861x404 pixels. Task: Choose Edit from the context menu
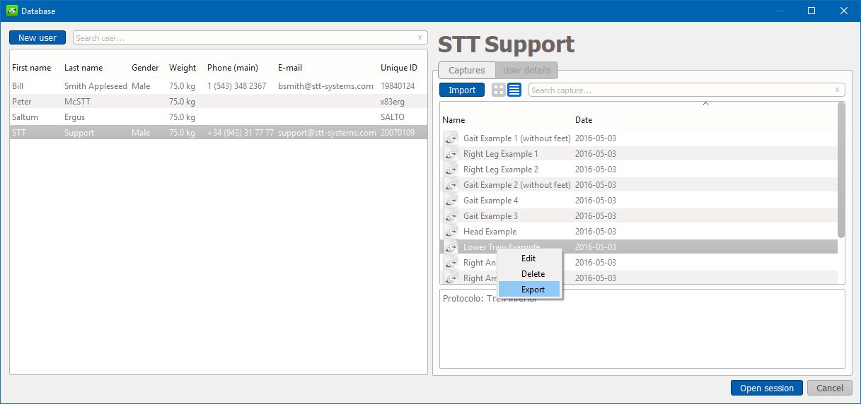(x=528, y=259)
